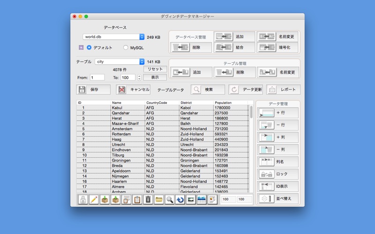Click the CountryCode column header

pyautogui.click(x=162, y=102)
